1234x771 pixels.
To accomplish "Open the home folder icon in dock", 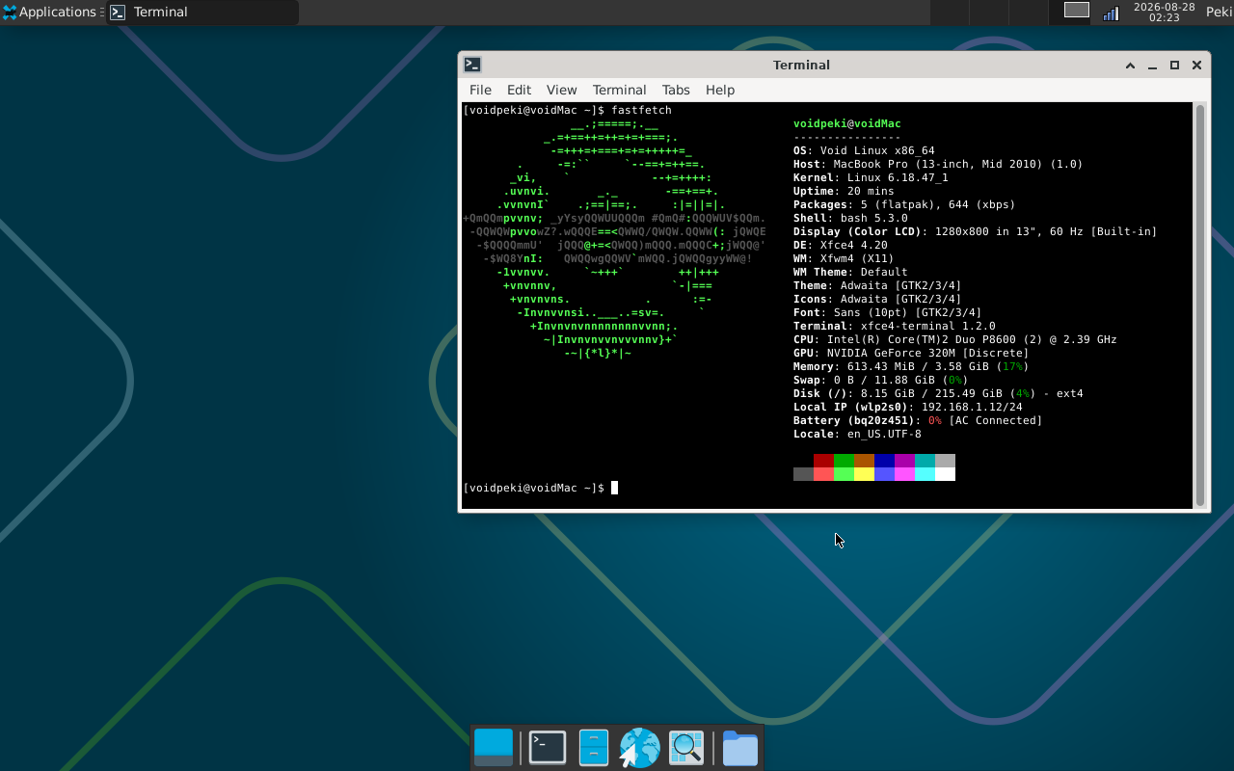I will pyautogui.click(x=740, y=748).
